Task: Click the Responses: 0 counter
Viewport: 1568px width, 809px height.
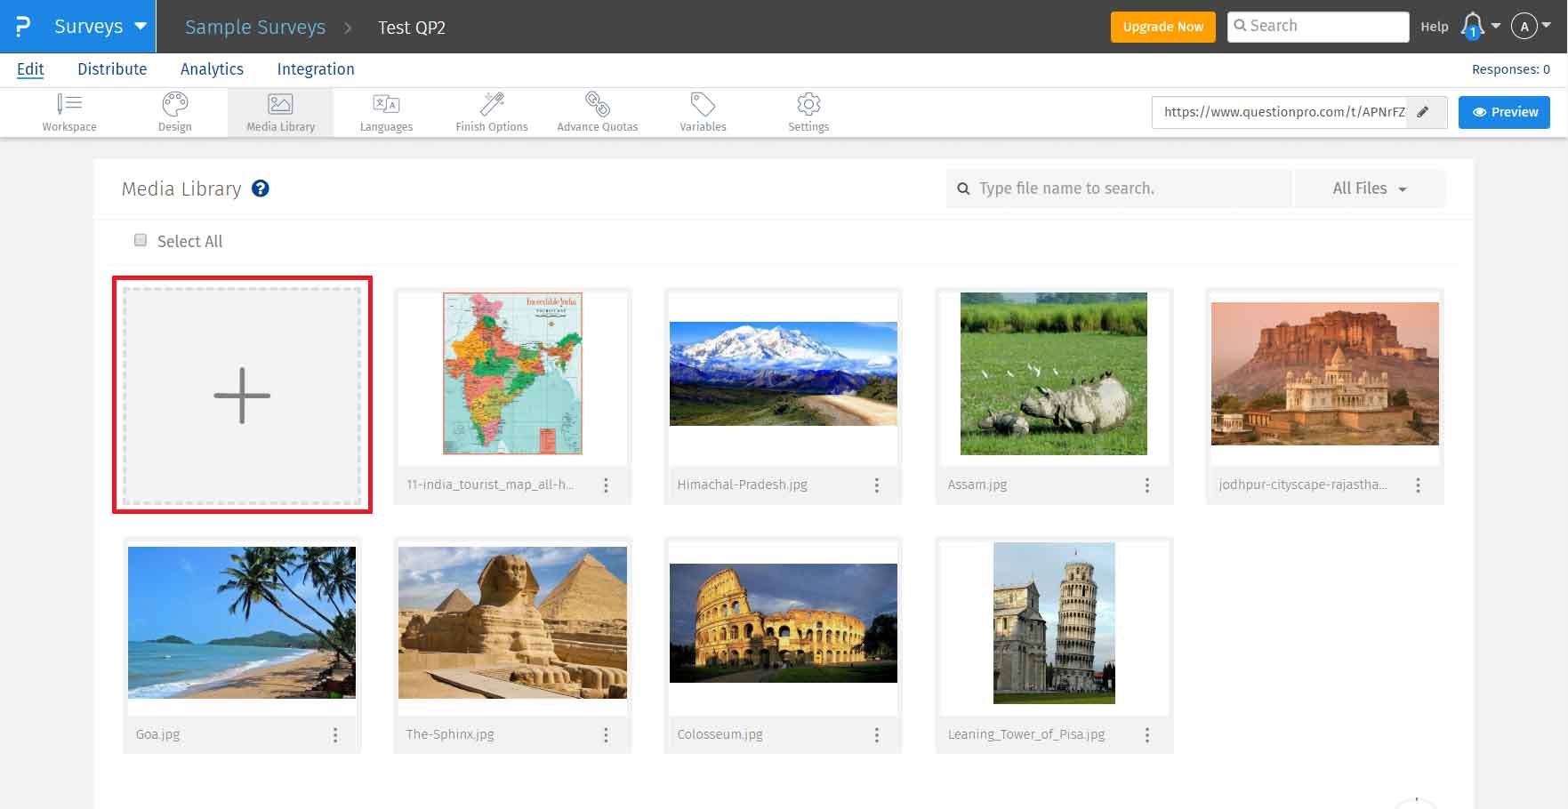Action: 1510,69
